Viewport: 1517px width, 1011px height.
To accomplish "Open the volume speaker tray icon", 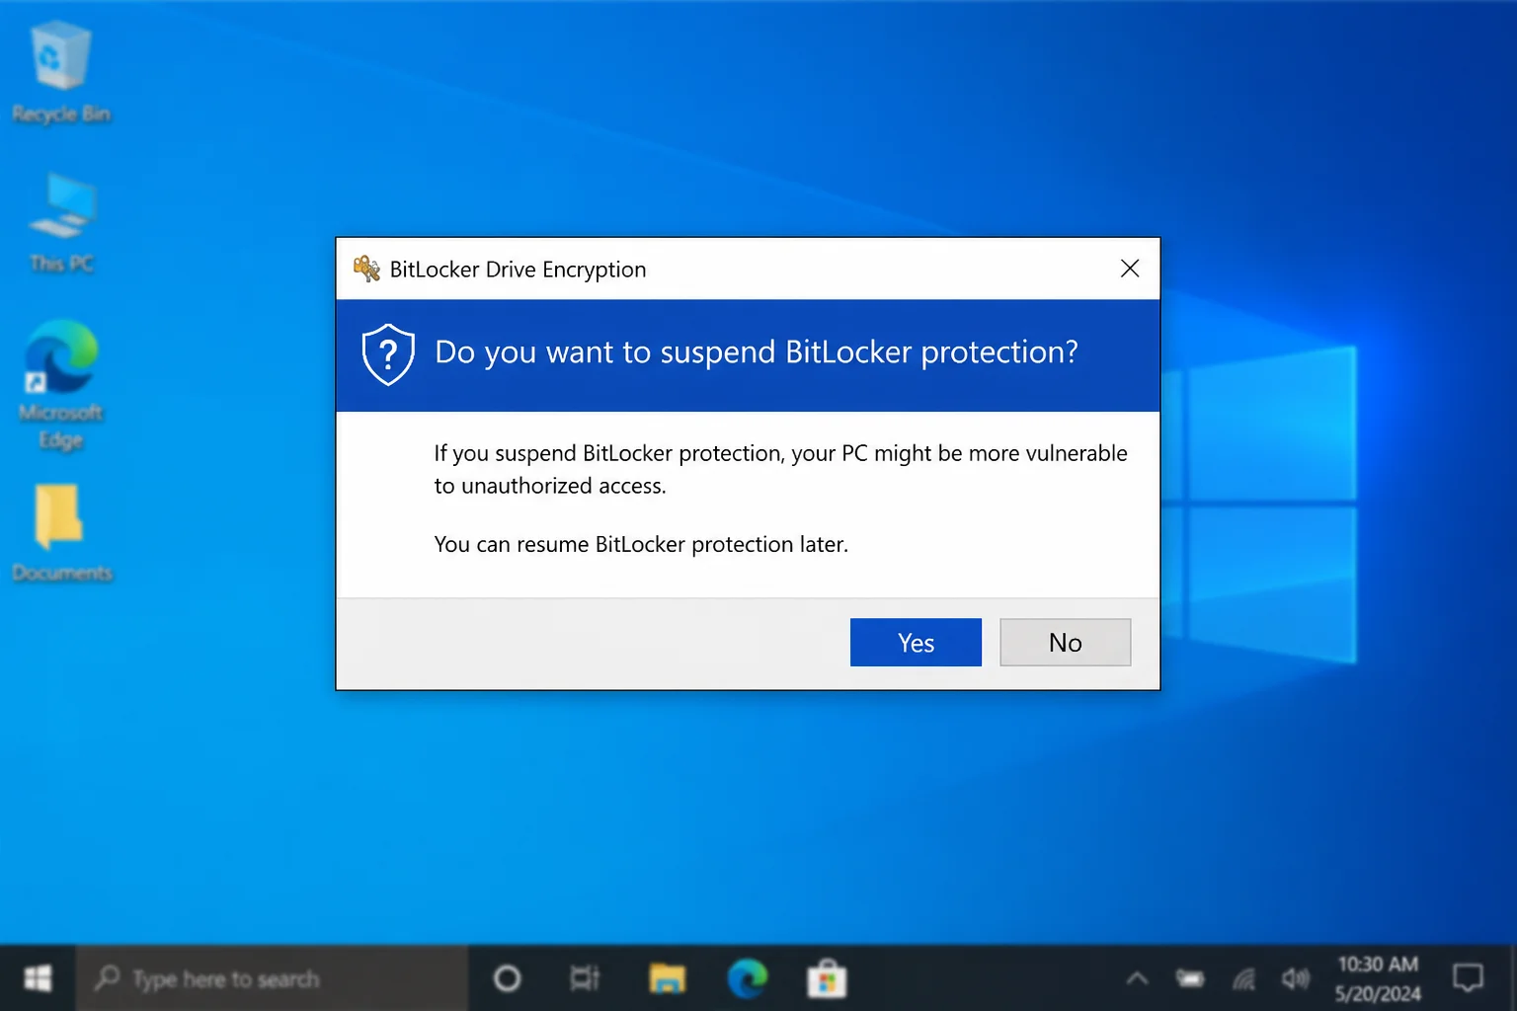I will point(1296,978).
